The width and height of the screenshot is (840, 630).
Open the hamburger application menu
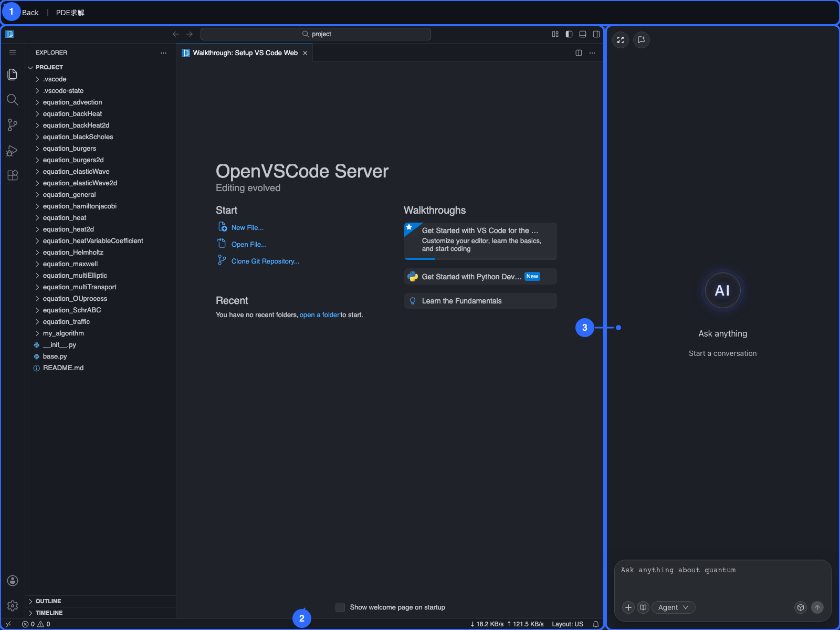(x=13, y=52)
